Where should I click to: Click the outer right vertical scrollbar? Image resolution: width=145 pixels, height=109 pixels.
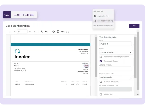point(138,61)
